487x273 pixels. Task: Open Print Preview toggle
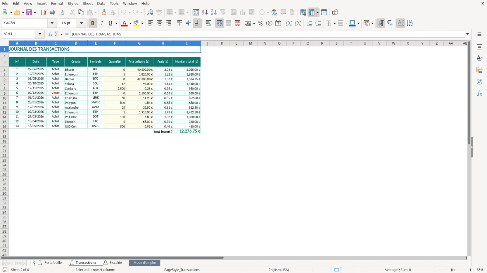click(x=61, y=12)
